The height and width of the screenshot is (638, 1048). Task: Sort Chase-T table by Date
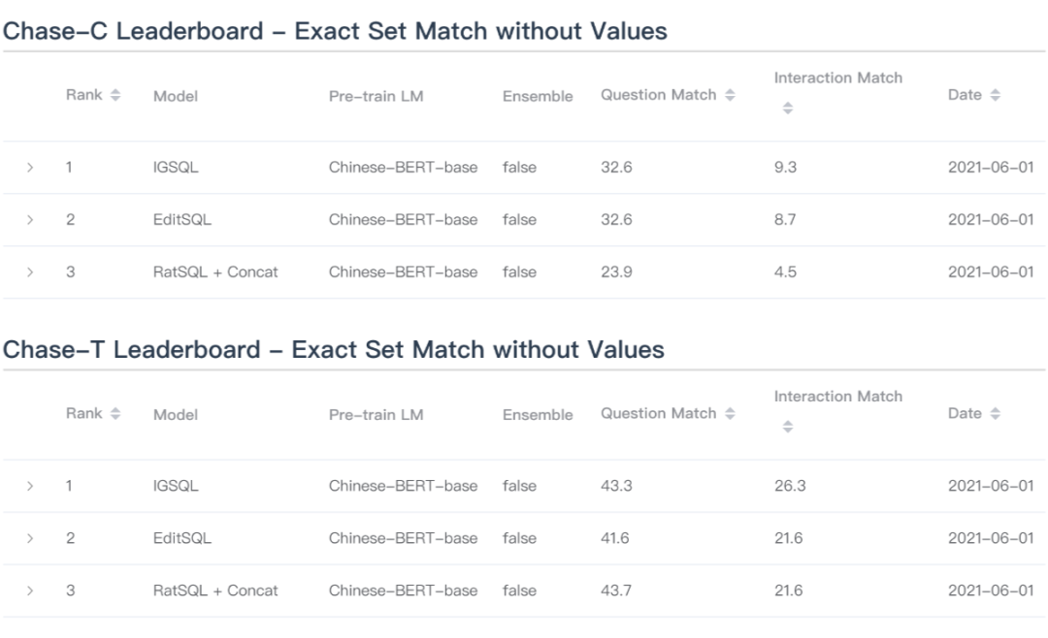(997, 414)
